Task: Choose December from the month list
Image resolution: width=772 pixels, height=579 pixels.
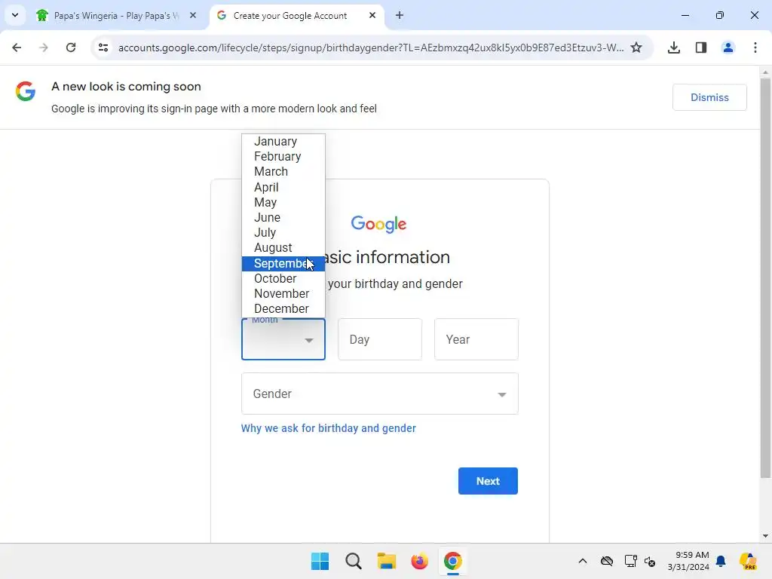Action: [283, 308]
